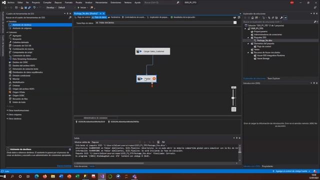
Task: Expand the Otras transformaciones group
Action: (7, 110)
